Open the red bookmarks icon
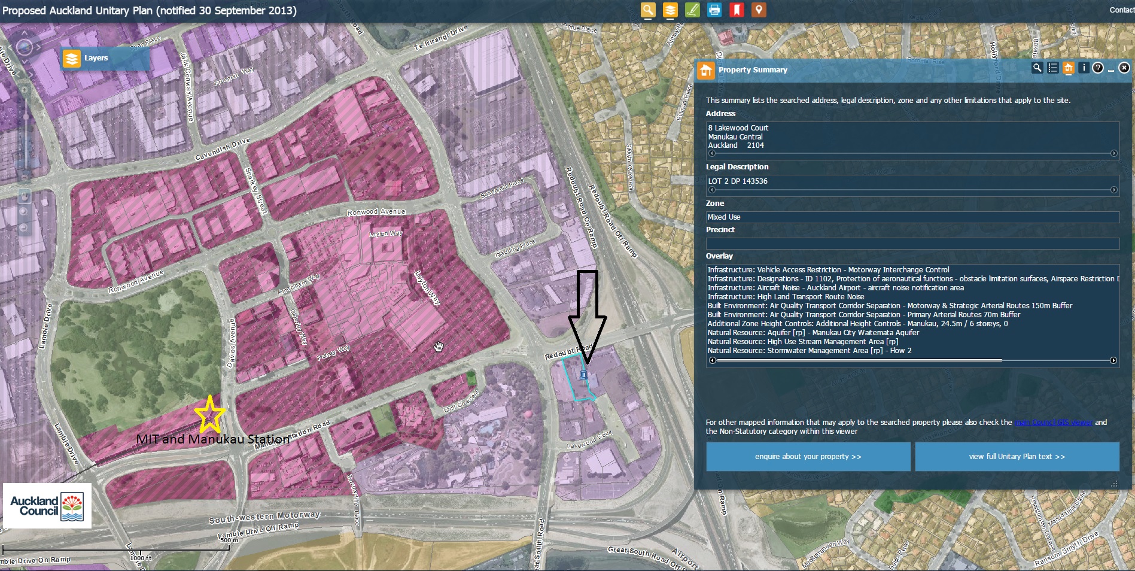The image size is (1135, 571). click(x=737, y=10)
